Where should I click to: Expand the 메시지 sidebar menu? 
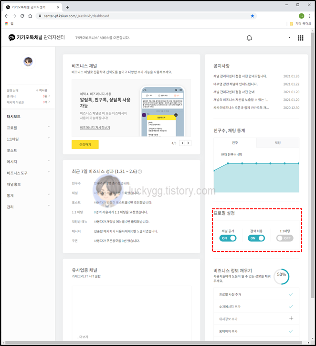click(49, 161)
